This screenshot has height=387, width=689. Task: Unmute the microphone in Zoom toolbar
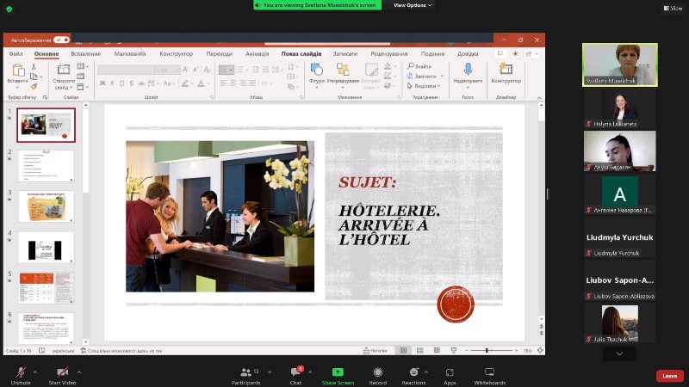point(21,372)
